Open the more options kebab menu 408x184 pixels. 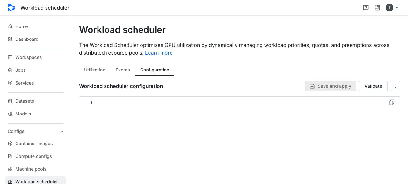tap(395, 86)
